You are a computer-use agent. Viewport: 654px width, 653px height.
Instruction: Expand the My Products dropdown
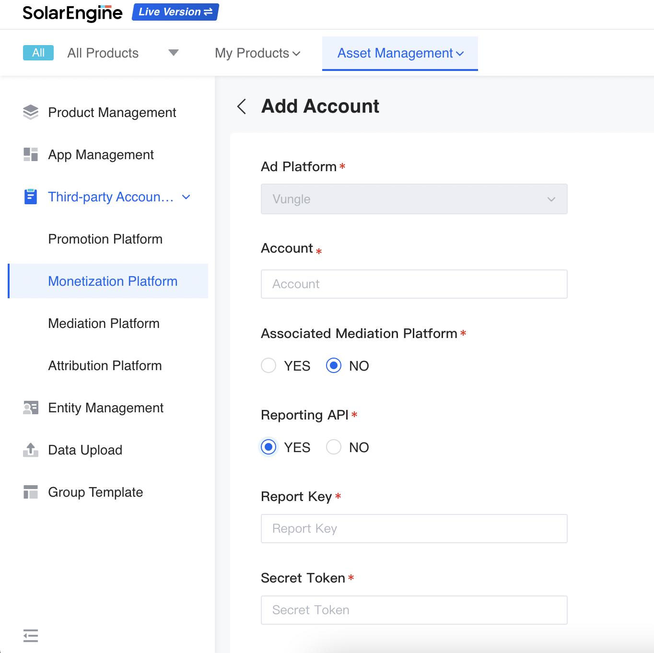pyautogui.click(x=257, y=53)
